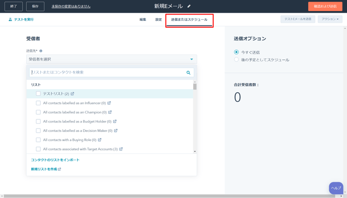
Task: Select the 今すぐ送信 radio option
Action: pyautogui.click(x=237, y=52)
